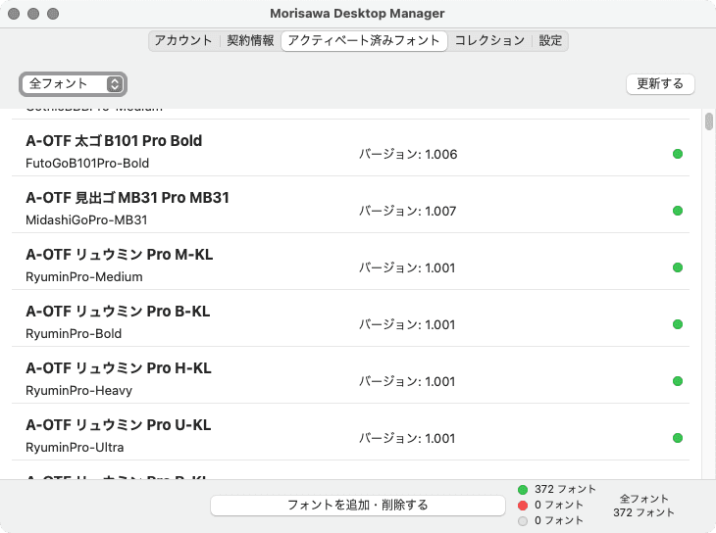Click green status dot for FutoGoB101Pro-Bold

[678, 154]
